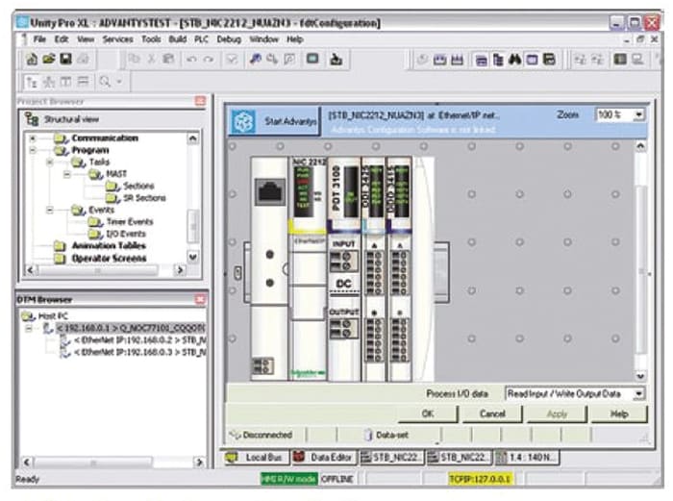Click the download-to-PLC icon in toolbar

tap(336, 59)
